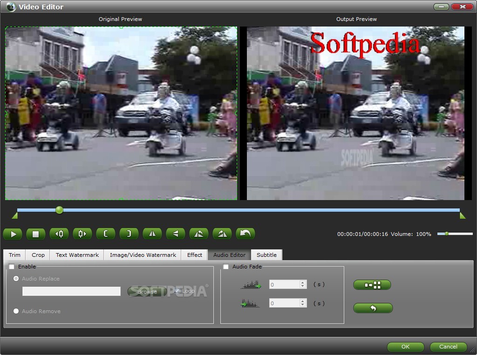The image size is (477, 355).
Task: Click the Original Preview video frame
Action: 121,113
